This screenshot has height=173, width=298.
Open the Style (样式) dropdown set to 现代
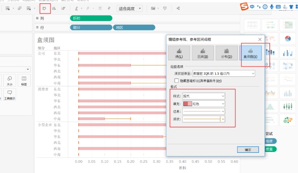point(204,96)
